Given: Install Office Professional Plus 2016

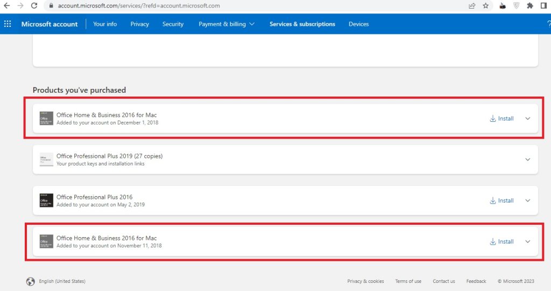Looking at the screenshot, I should 501,200.
